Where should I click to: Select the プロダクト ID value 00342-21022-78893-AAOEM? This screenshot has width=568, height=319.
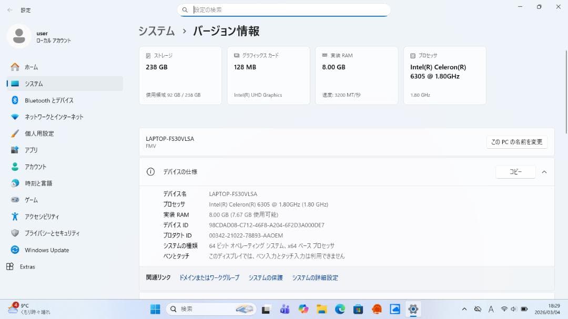pyautogui.click(x=246, y=235)
